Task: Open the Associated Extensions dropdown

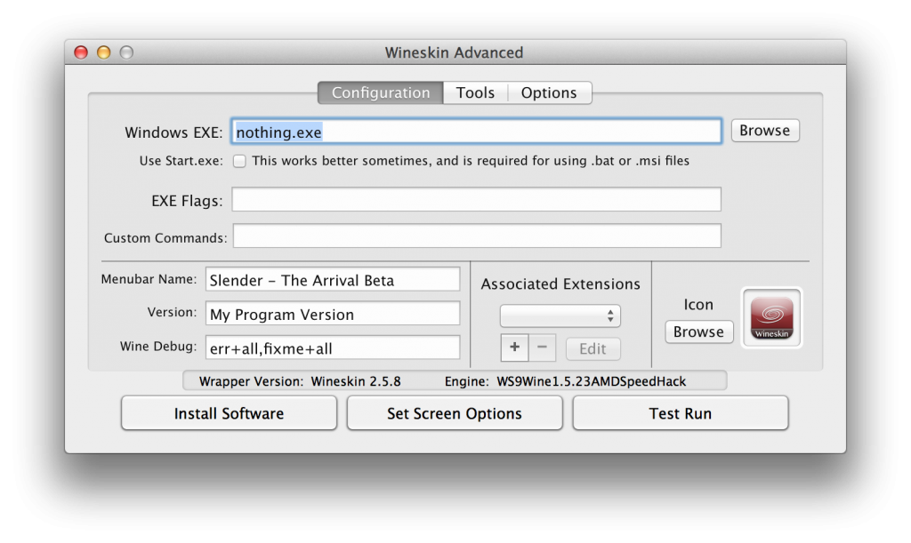Action: 560,315
